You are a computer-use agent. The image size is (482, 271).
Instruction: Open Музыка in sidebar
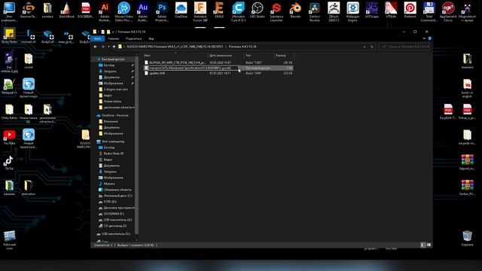[109, 184]
